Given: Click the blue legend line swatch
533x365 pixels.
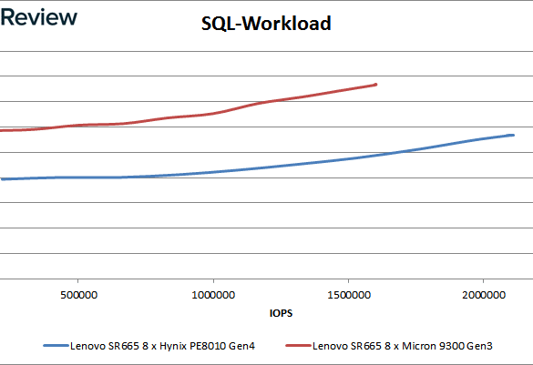Looking at the screenshot, I should click(x=56, y=346).
